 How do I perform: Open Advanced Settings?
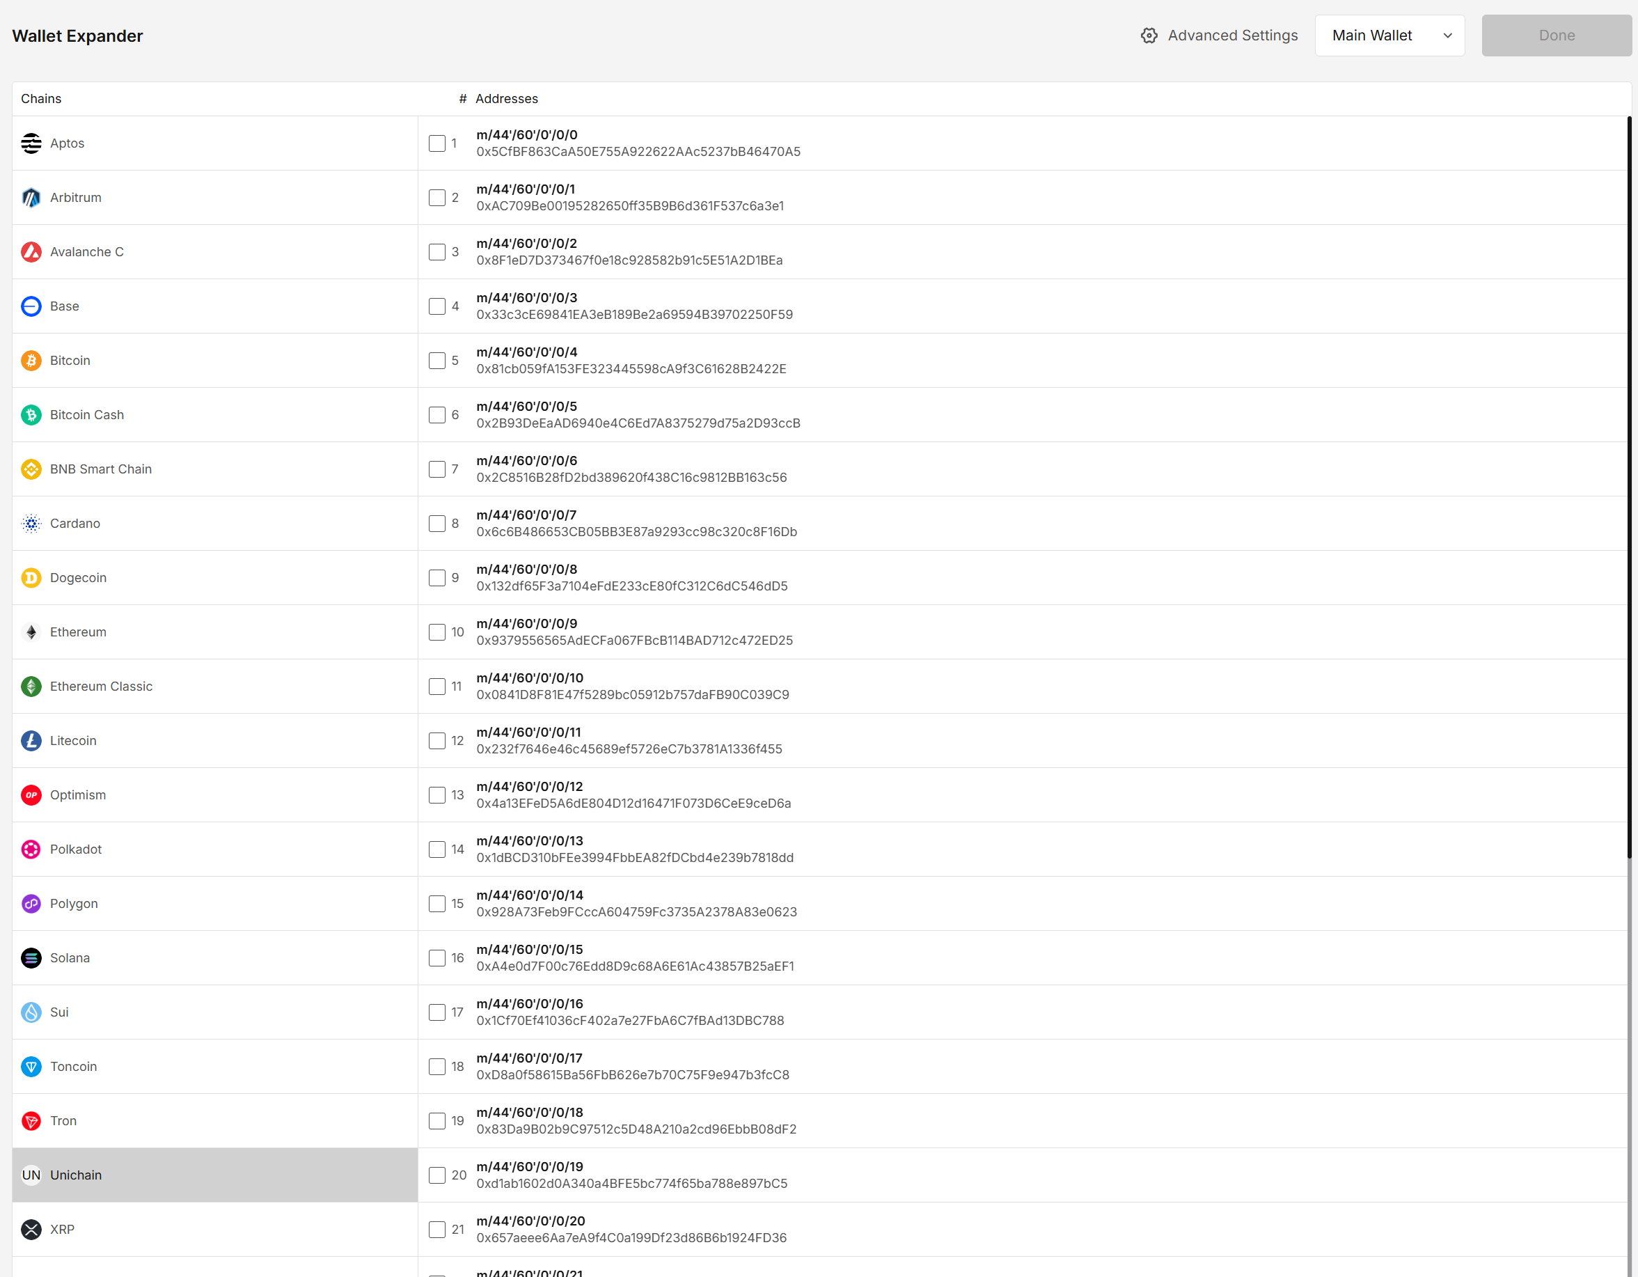[x=1218, y=36]
